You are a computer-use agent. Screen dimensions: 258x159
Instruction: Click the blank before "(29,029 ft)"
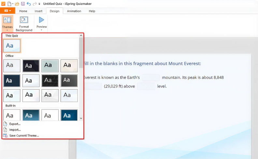coord(93,86)
